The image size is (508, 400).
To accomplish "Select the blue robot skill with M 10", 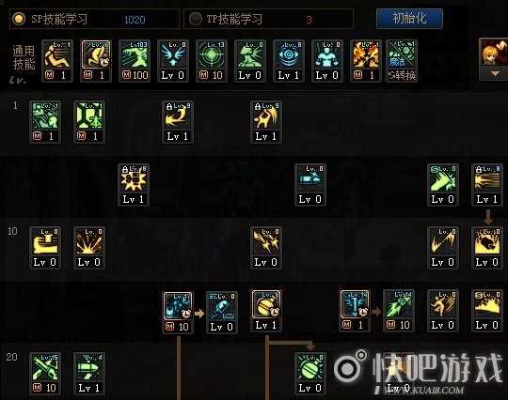I will click(178, 312).
